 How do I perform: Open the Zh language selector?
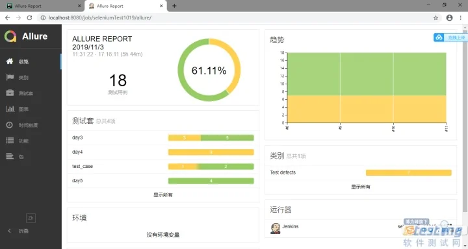coord(31,218)
